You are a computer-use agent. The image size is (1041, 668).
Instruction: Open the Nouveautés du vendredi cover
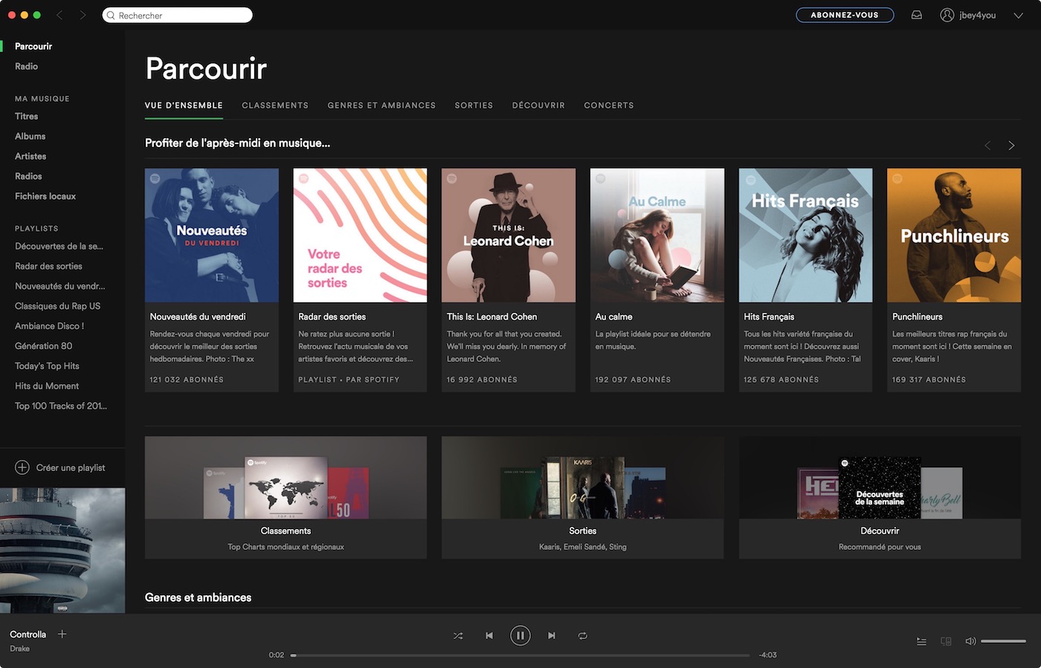tap(212, 236)
